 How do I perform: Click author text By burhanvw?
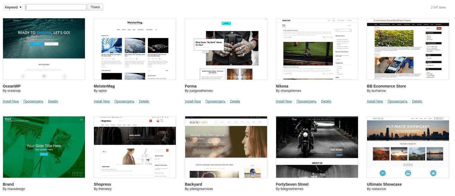click(376, 91)
